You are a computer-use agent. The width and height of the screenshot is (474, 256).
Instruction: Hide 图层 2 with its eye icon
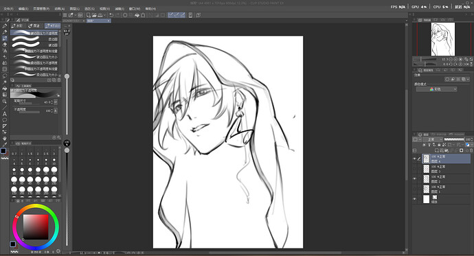[414, 178]
